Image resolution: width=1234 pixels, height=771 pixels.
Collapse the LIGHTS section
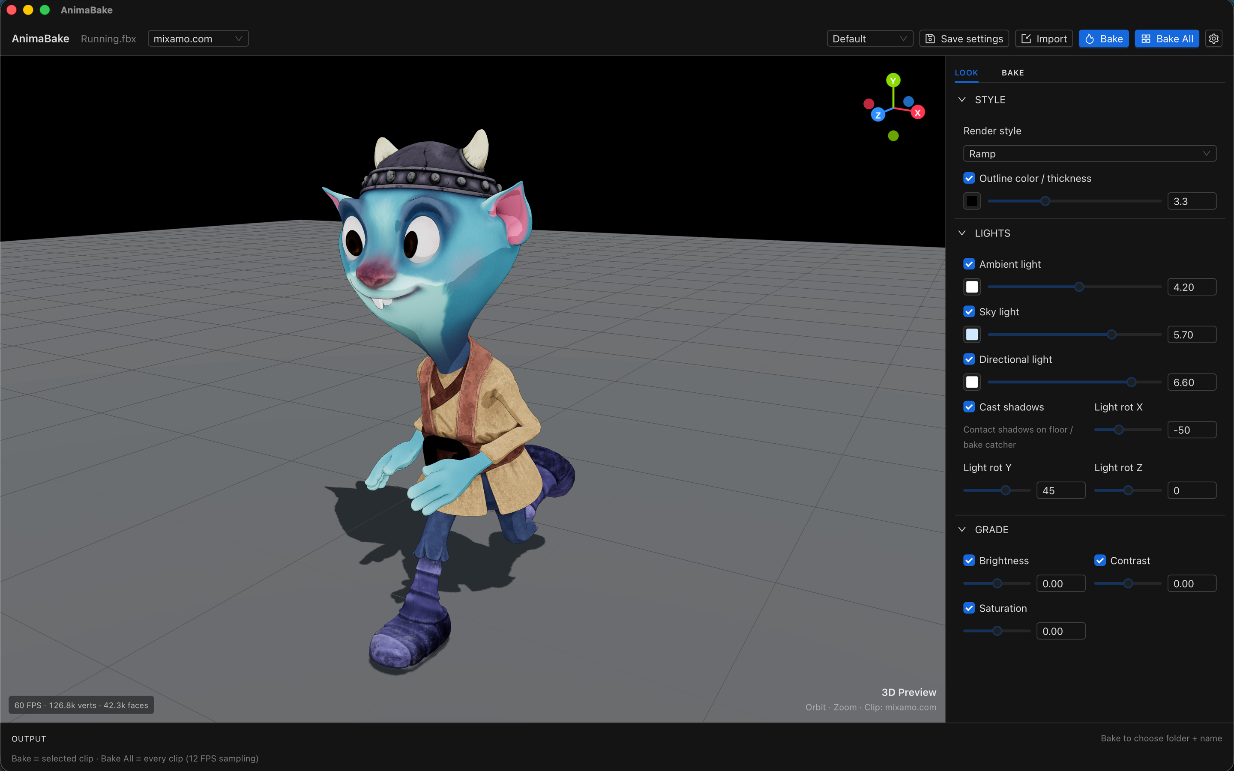click(x=961, y=233)
